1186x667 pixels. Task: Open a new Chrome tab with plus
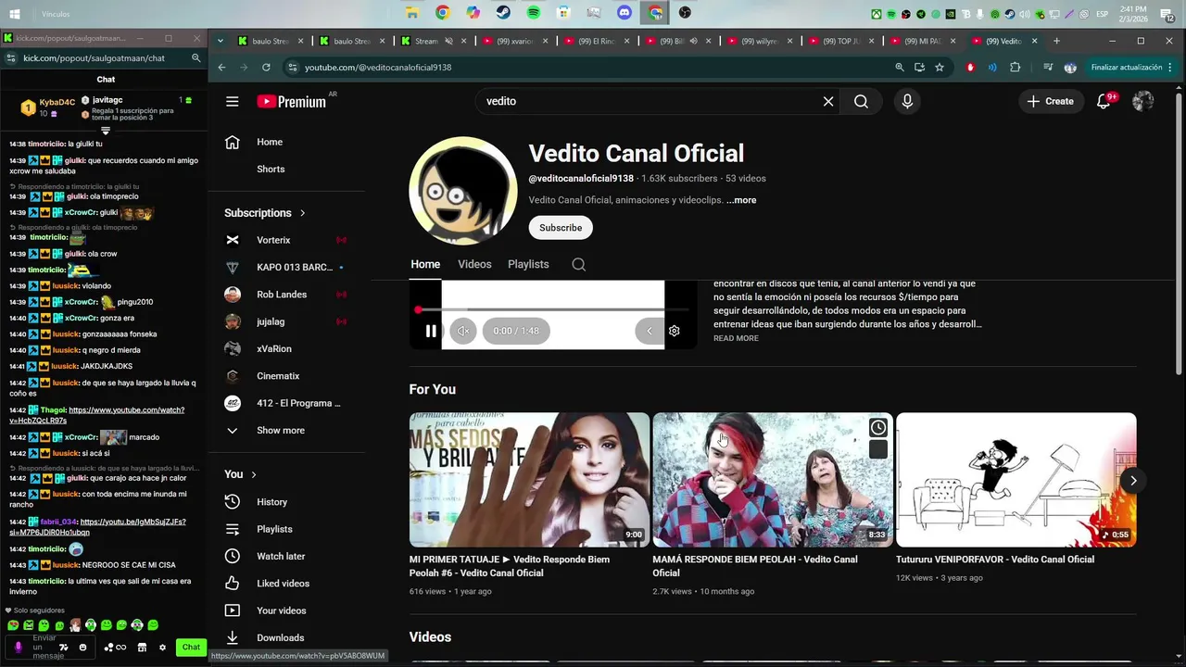pyautogui.click(x=1056, y=41)
